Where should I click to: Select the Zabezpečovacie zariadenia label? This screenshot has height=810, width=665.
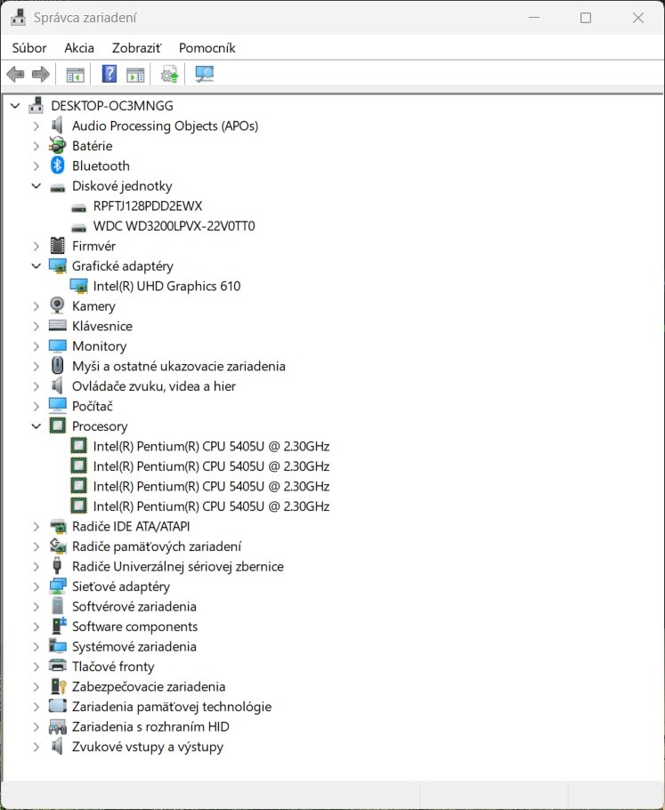[x=149, y=686]
